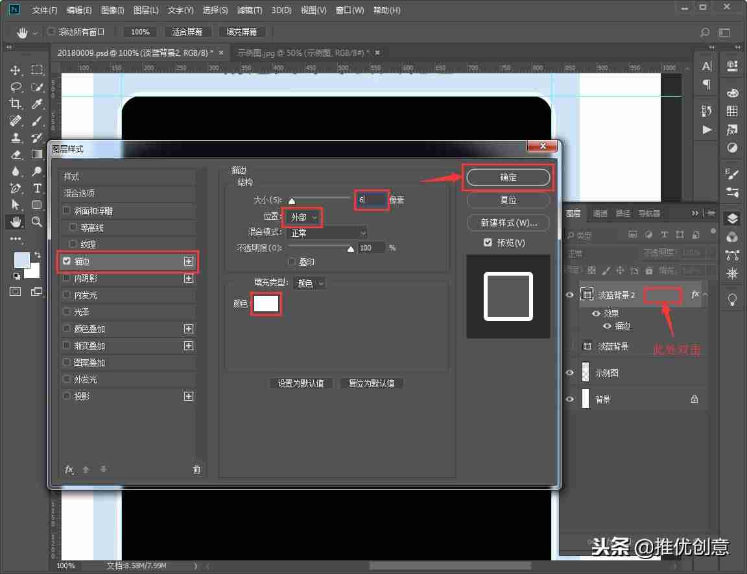This screenshot has height=574, width=747.
Task: Open the Paragraph panel icon
Action: 707,84
